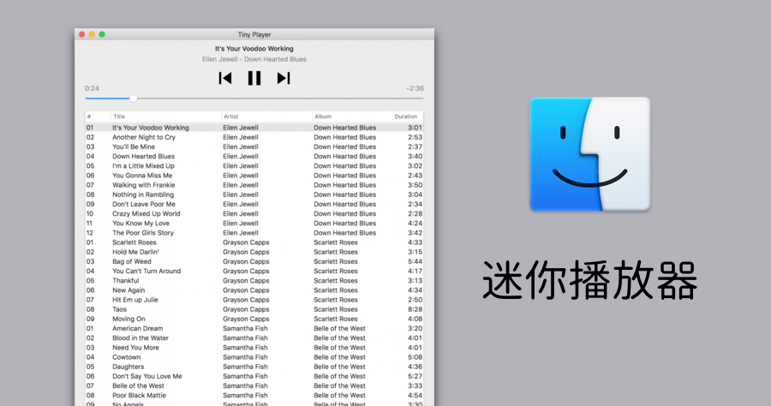Select song 'Thankful'

pos(125,281)
